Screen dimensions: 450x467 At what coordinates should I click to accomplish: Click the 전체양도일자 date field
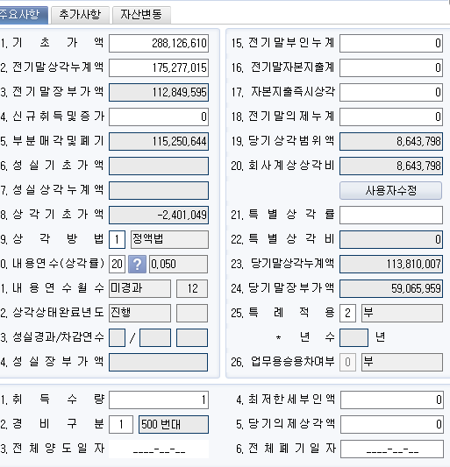click(159, 449)
